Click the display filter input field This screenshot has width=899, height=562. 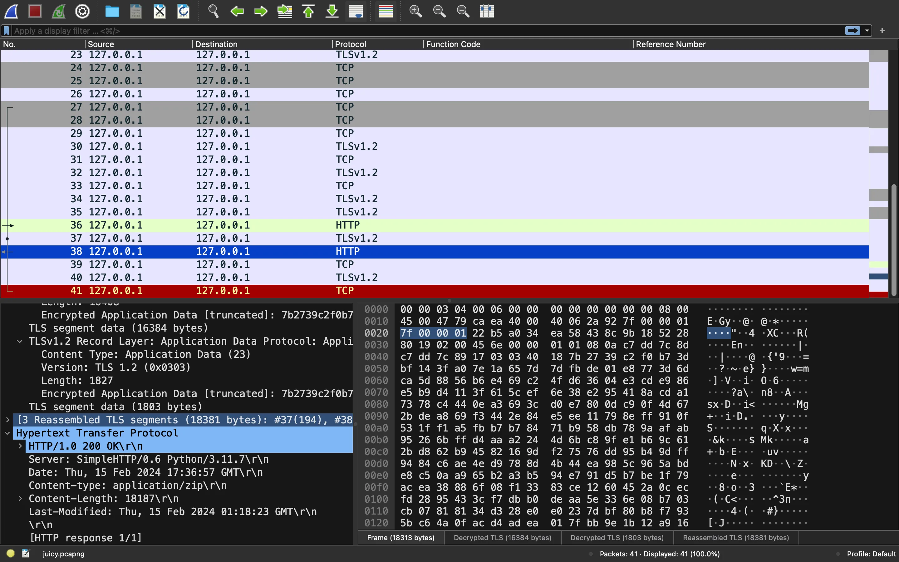tap(427, 31)
